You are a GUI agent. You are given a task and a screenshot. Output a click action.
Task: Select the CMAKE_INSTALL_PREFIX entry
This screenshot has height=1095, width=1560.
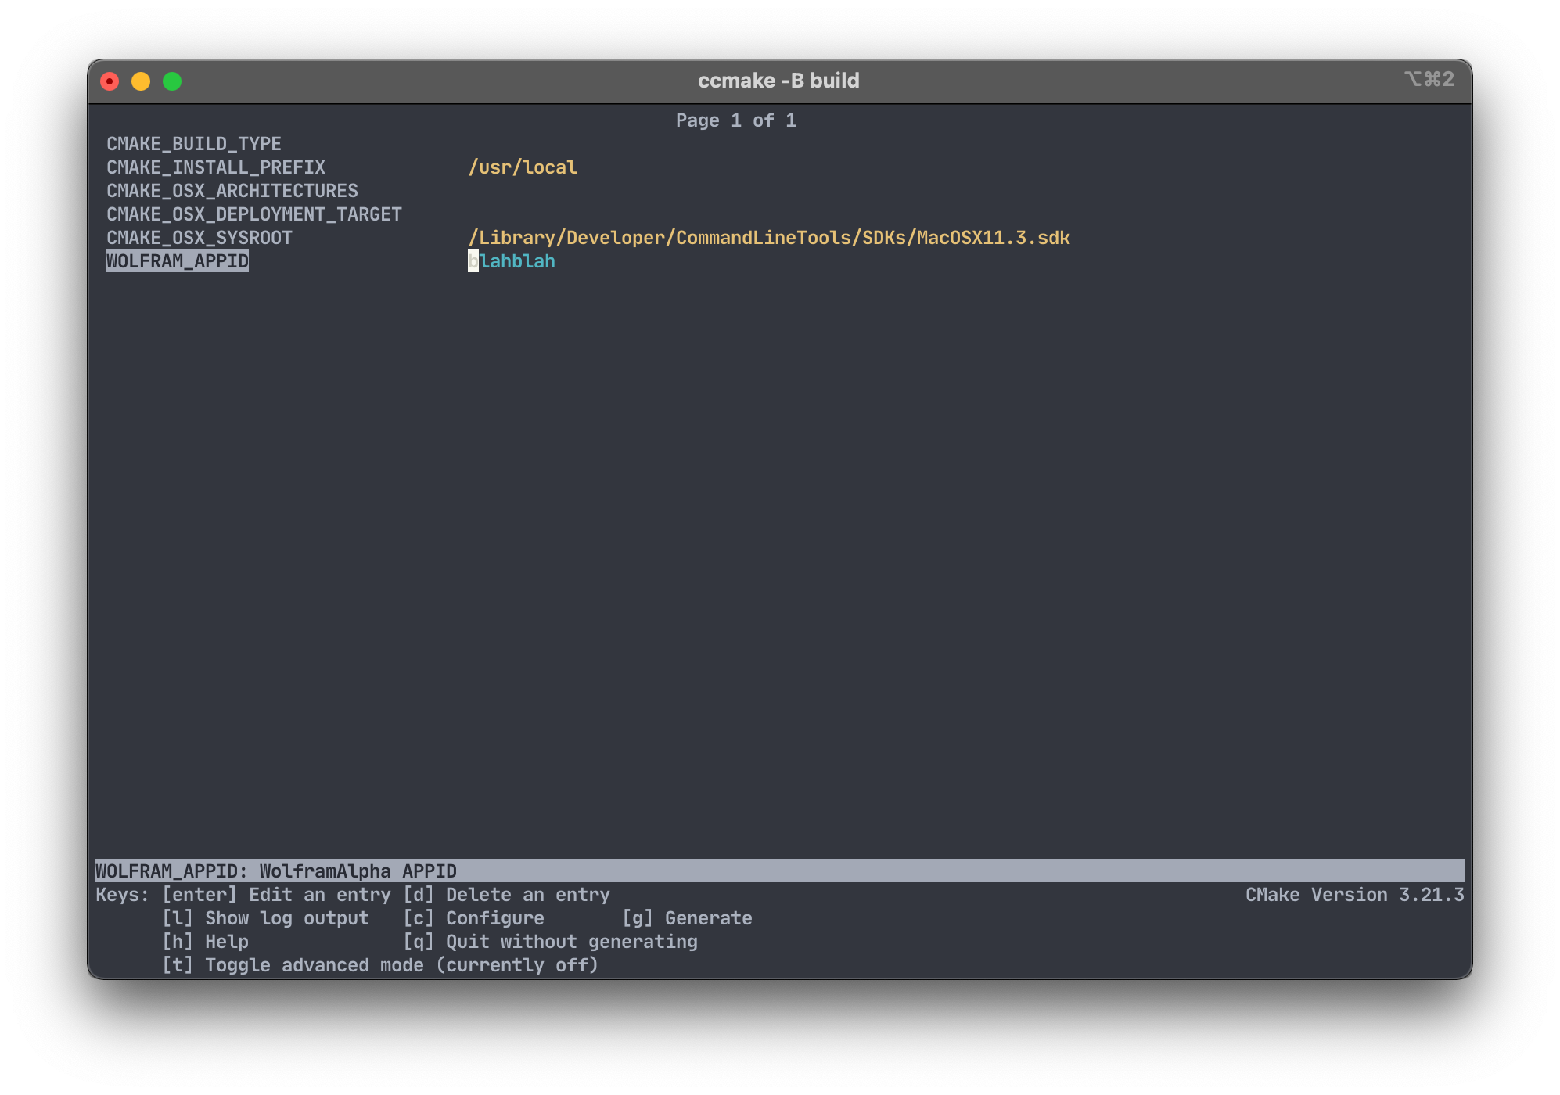pyautogui.click(x=216, y=167)
